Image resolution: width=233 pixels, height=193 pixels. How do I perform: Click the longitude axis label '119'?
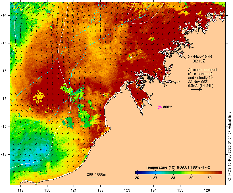[x=20, y=190]
